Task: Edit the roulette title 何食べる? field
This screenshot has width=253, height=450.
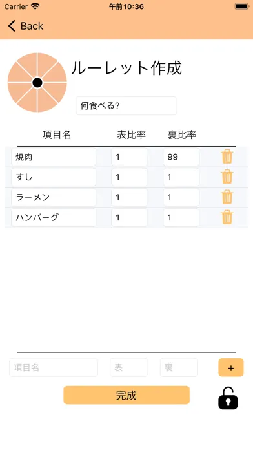Action: tap(126, 106)
